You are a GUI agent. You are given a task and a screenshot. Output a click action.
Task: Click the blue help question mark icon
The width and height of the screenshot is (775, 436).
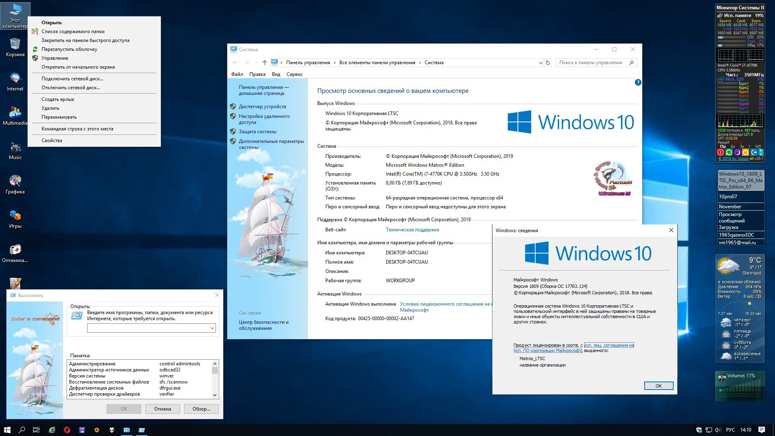(638, 82)
